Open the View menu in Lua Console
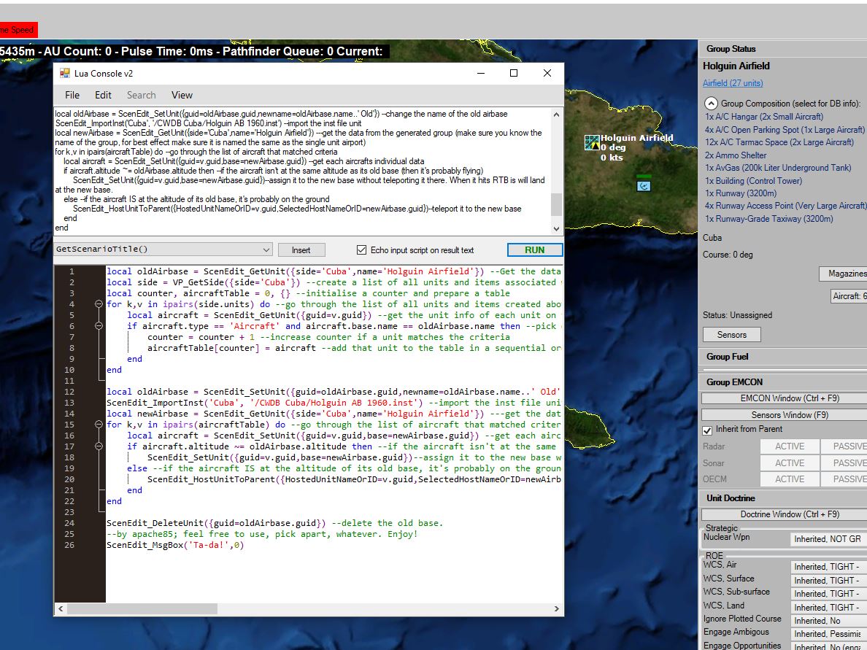This screenshot has height=650, width=867. click(x=182, y=95)
